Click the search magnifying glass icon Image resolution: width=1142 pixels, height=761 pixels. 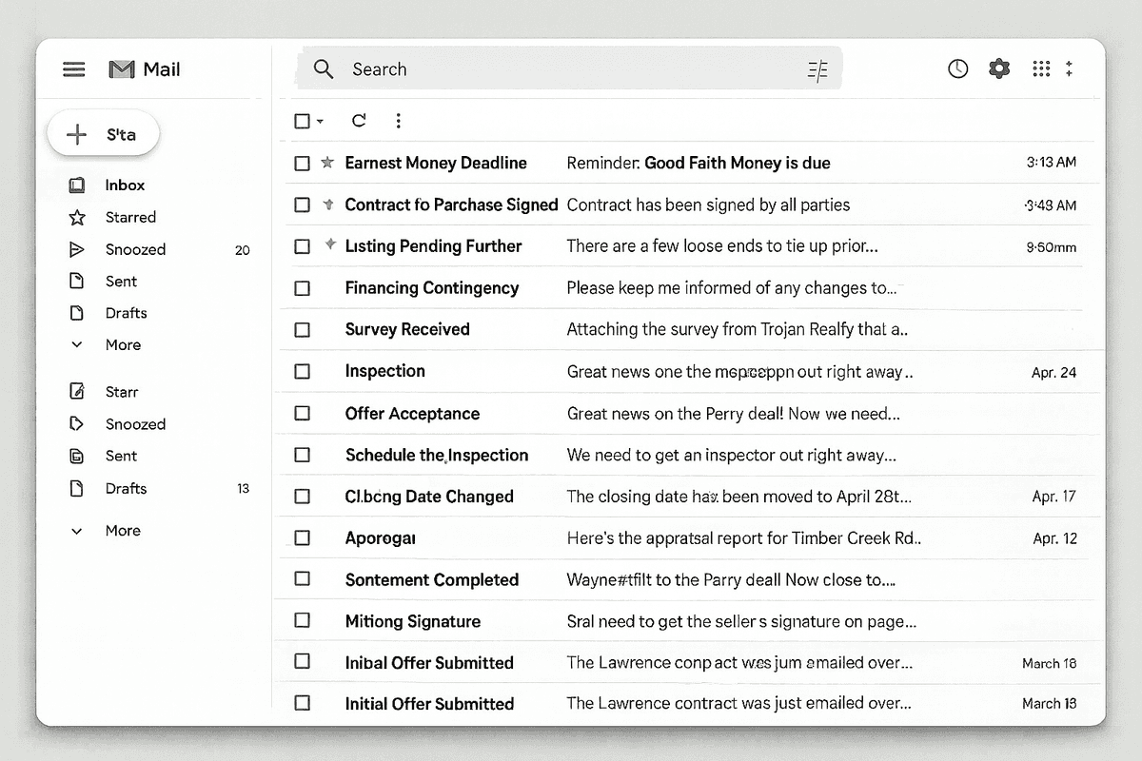[x=323, y=68]
